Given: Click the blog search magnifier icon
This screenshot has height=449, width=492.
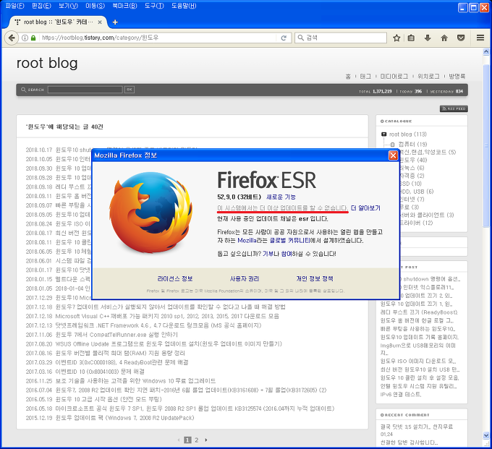Looking at the screenshot, I should pos(24,90).
